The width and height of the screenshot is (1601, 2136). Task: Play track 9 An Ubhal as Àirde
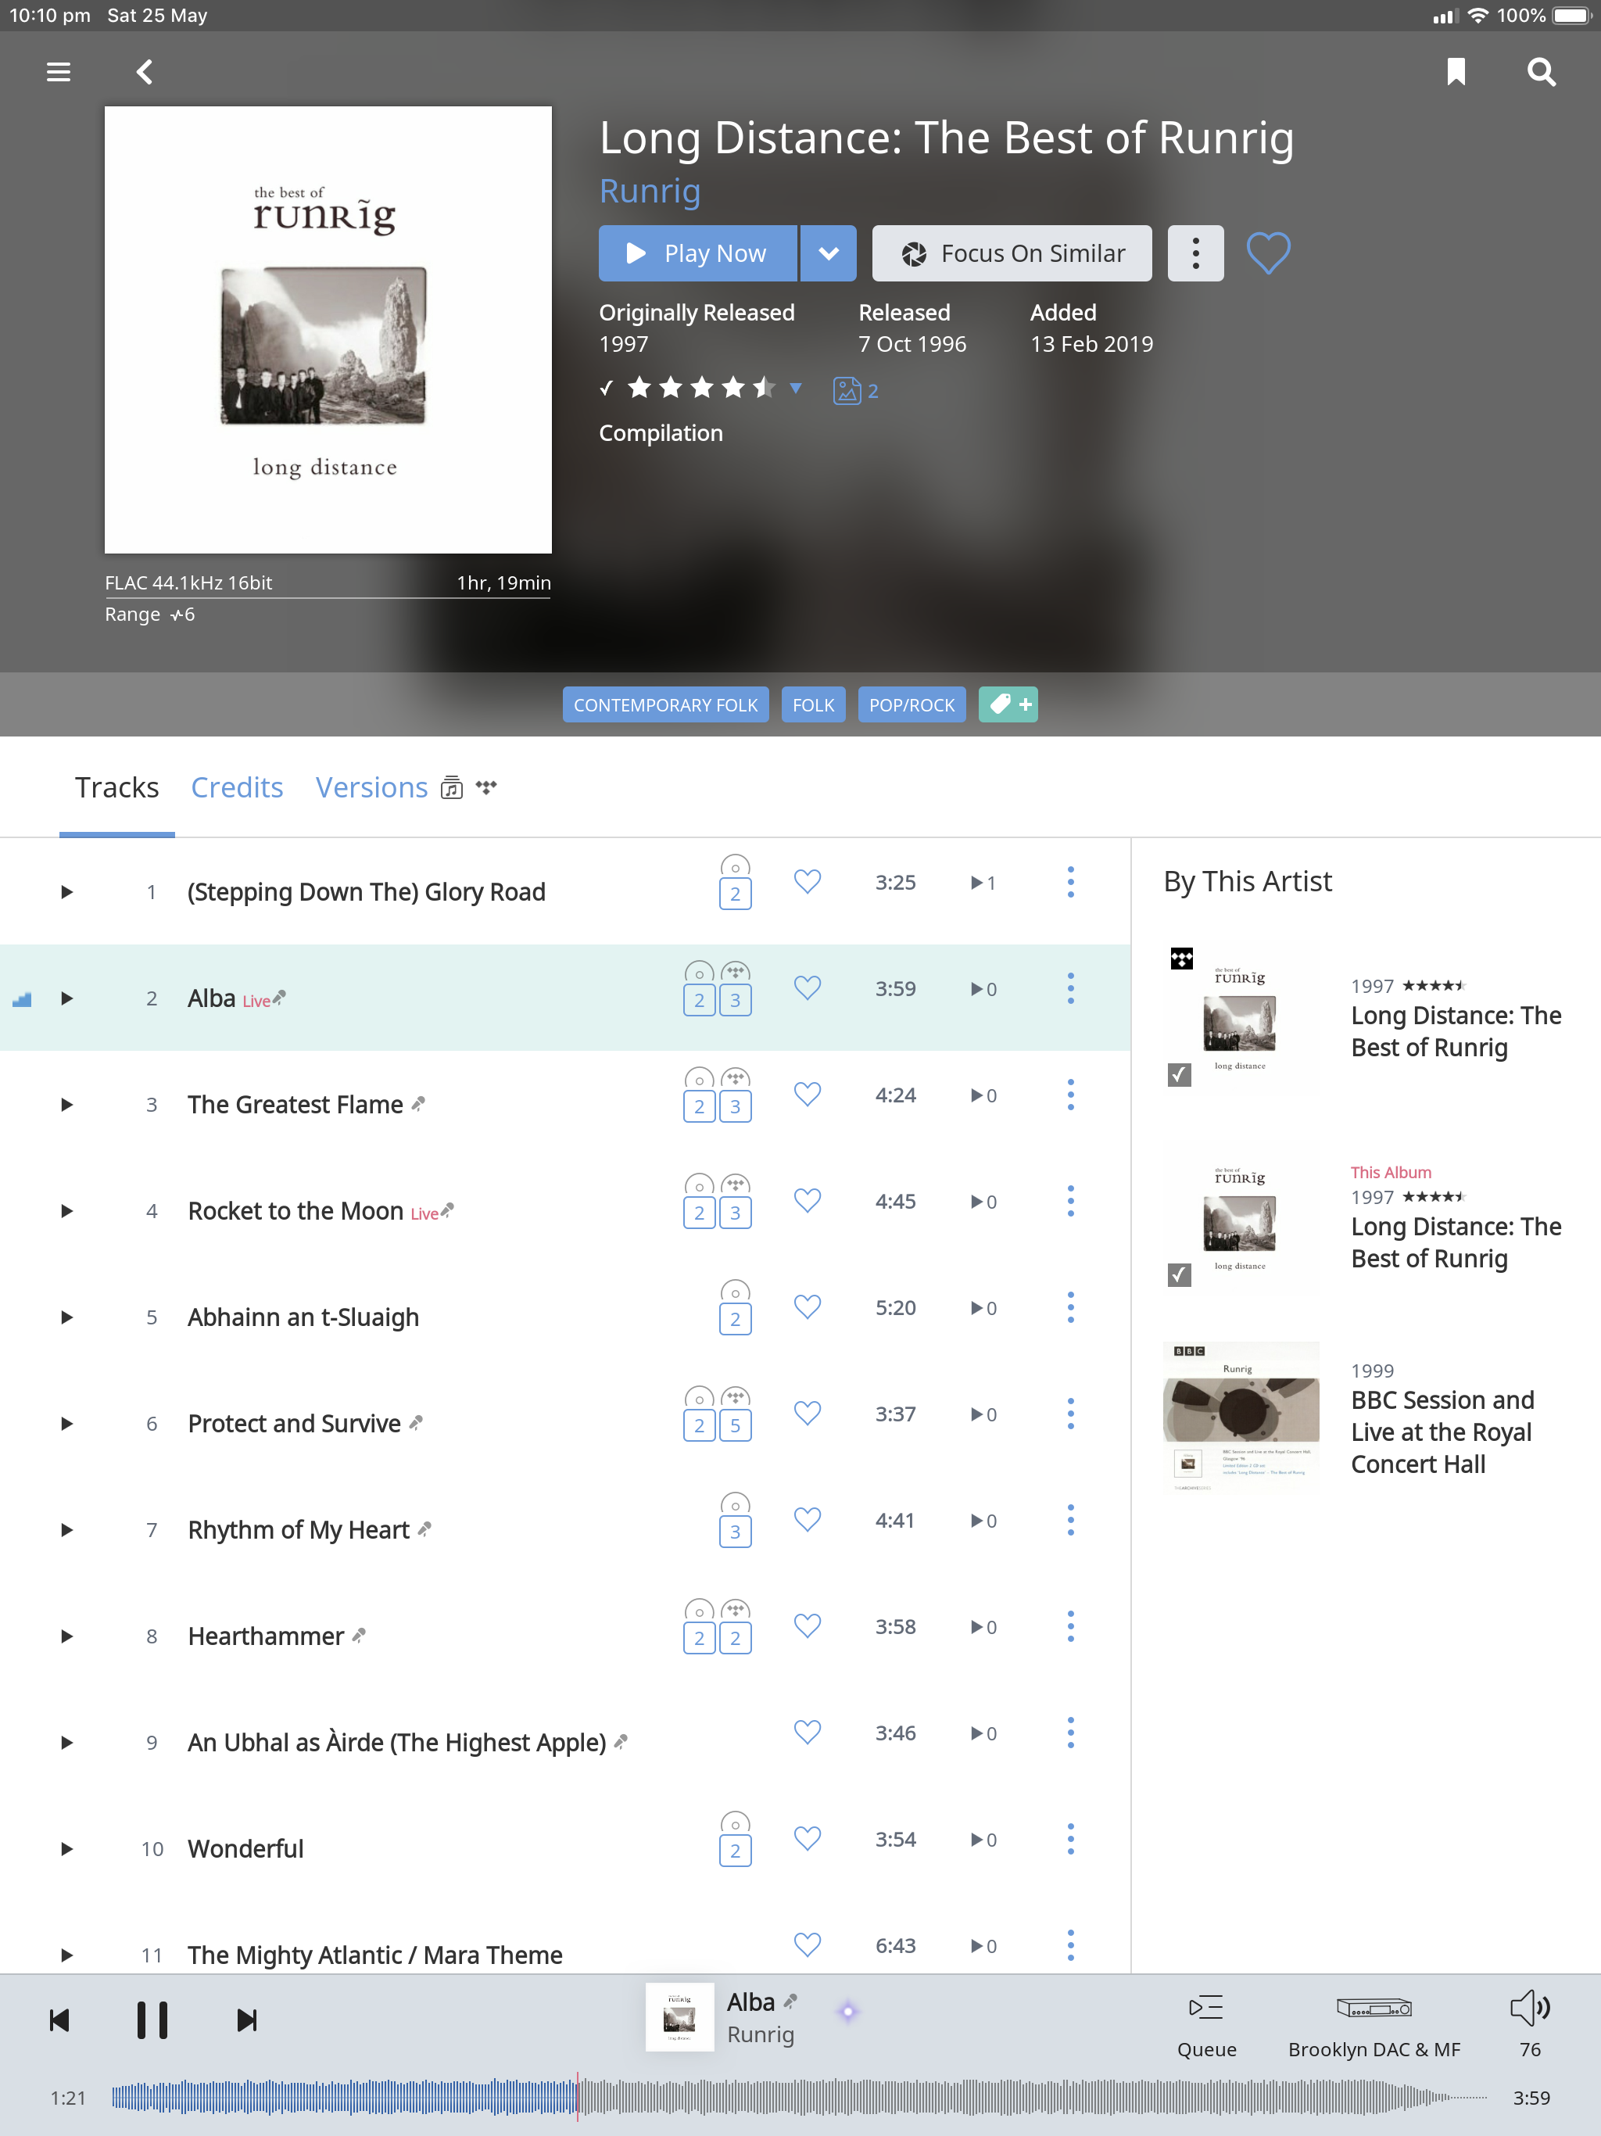pyautogui.click(x=66, y=1743)
